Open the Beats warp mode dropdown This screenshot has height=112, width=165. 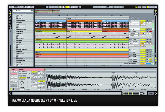pyautogui.click(x=34, y=82)
